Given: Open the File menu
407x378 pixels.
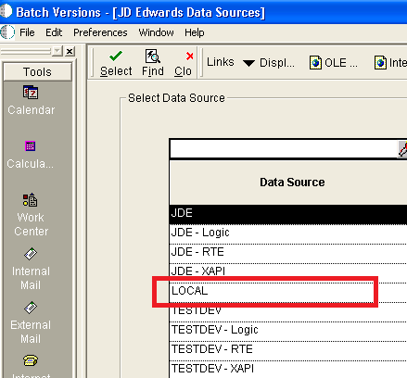Looking at the screenshot, I should [x=27, y=32].
